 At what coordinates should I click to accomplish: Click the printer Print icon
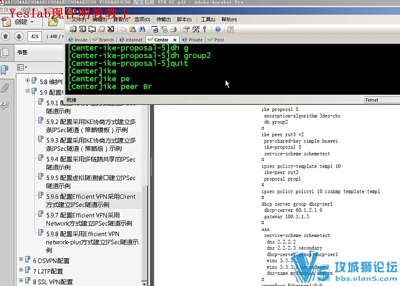[x=173, y=29]
